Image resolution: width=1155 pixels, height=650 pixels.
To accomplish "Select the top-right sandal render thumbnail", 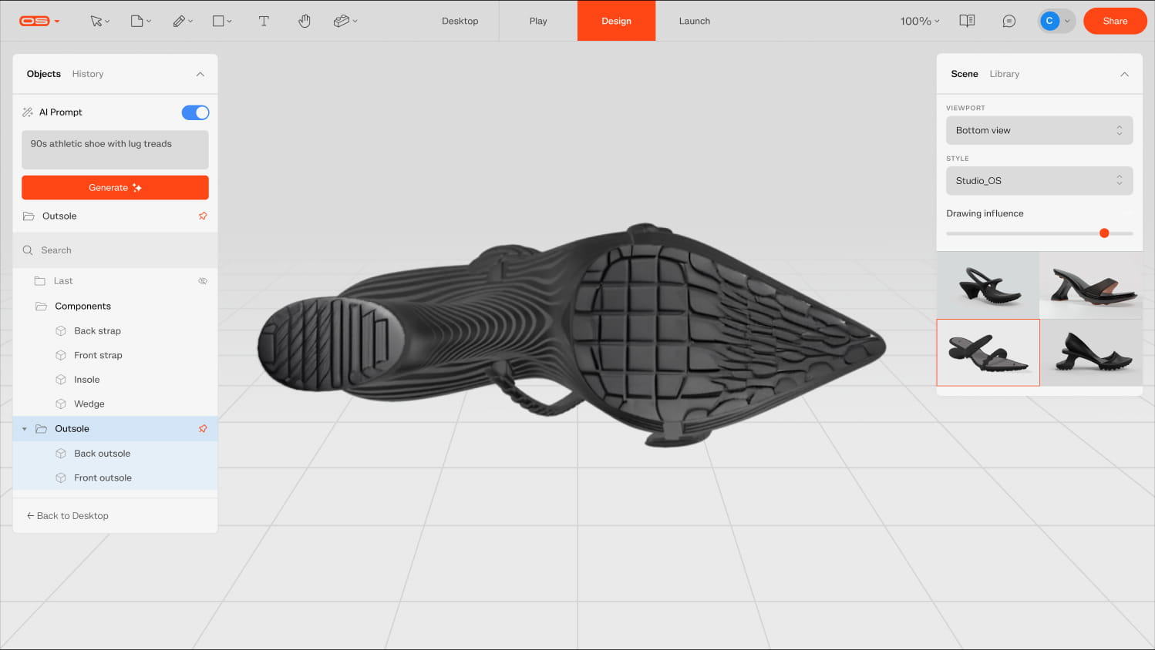I will 1090,285.
